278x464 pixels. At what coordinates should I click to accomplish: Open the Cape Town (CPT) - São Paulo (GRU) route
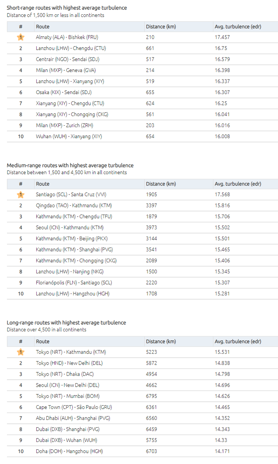[74, 407]
